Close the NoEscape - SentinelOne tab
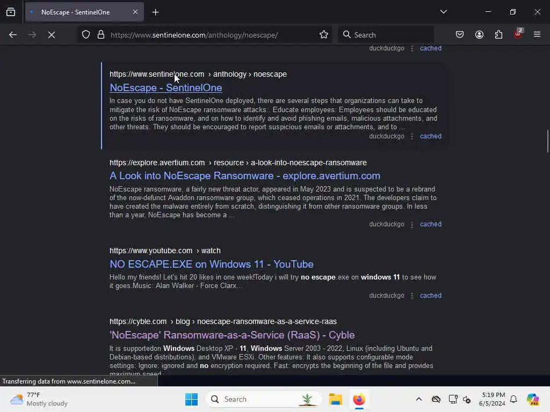Screen dimensions: 550x412 pyautogui.click(x=135, y=12)
